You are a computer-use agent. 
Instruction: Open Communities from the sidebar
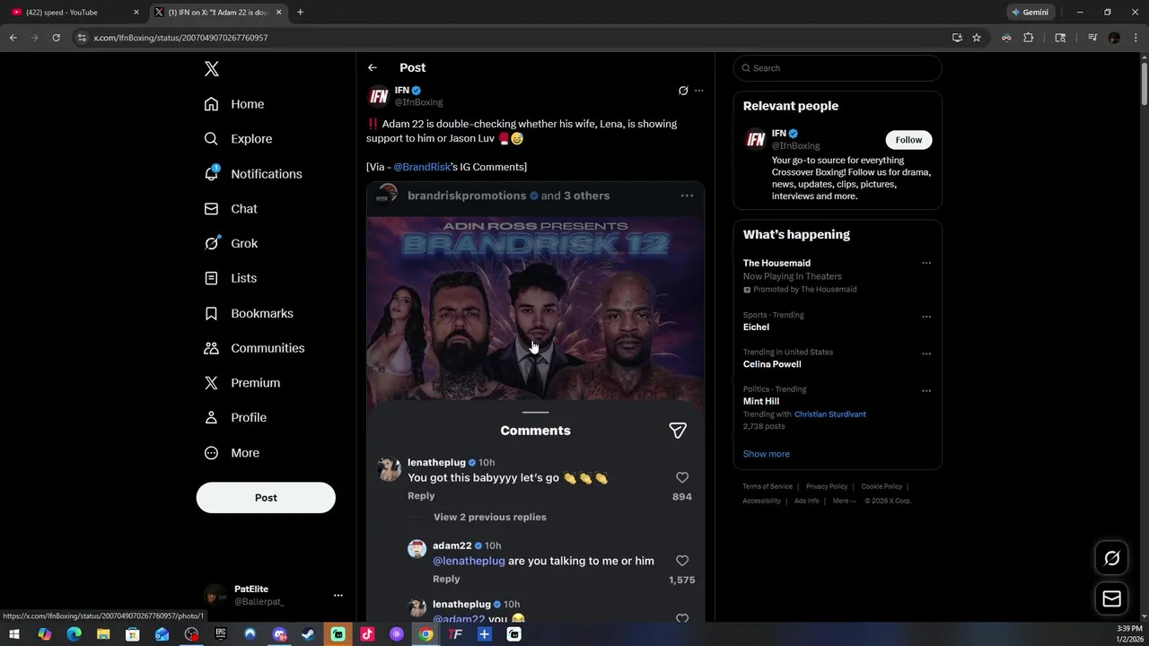pyautogui.click(x=254, y=348)
